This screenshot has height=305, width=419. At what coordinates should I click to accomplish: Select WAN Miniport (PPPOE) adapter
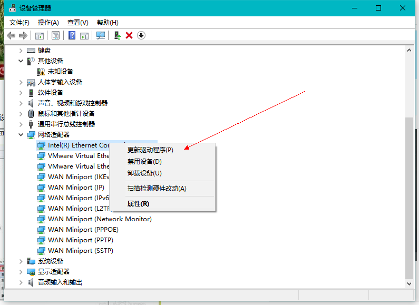click(83, 230)
